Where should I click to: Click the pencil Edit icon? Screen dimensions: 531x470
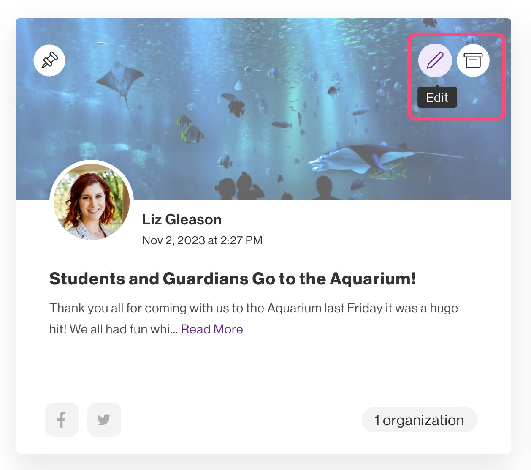[435, 60]
